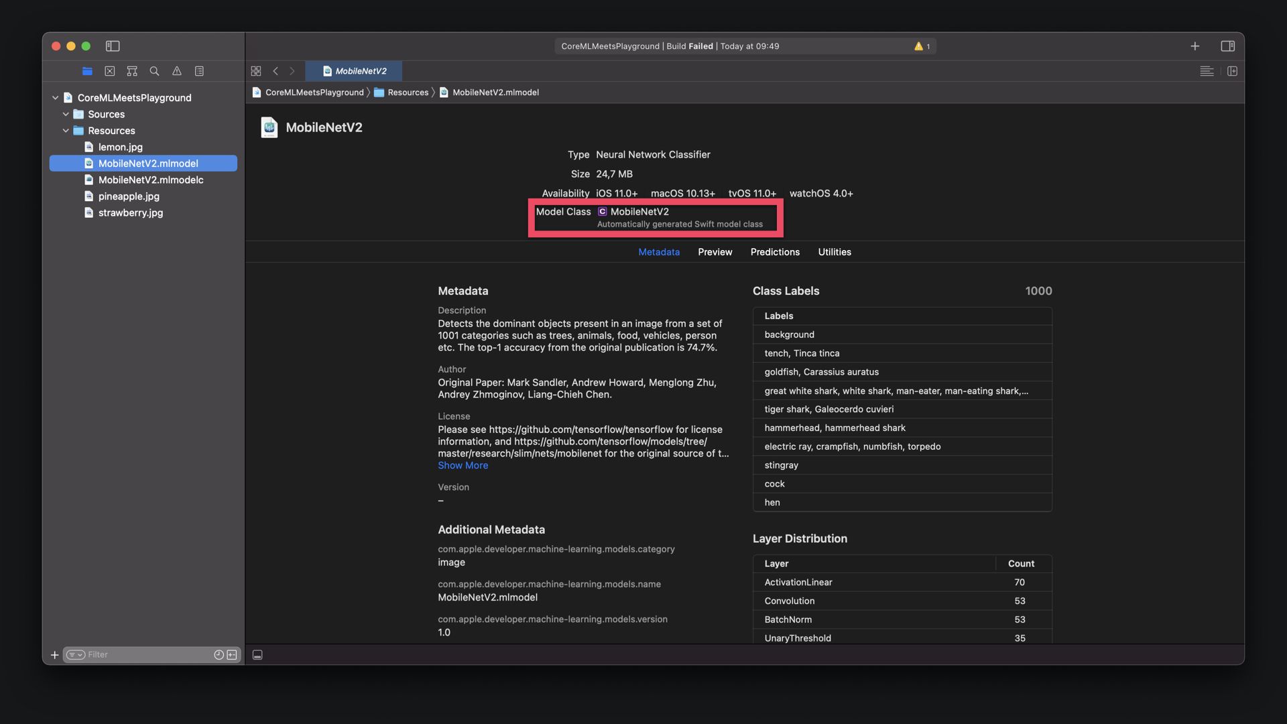Switch to the Predictions tab

coord(775,252)
